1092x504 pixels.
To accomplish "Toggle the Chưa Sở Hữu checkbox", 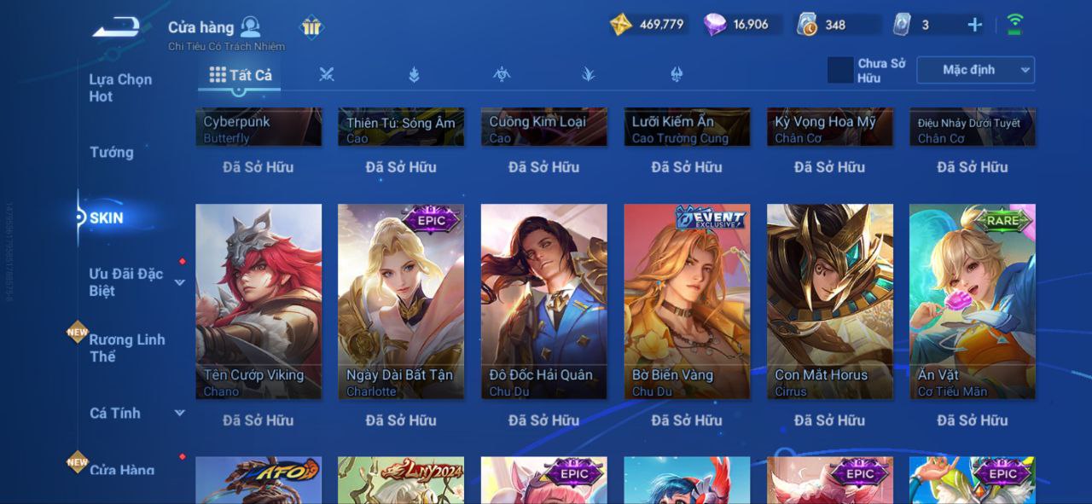I will pos(840,70).
